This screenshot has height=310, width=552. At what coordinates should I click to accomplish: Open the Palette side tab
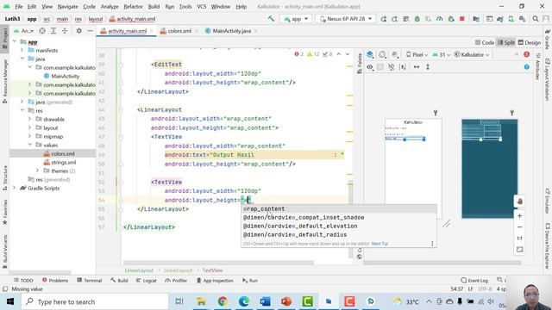coord(360,63)
